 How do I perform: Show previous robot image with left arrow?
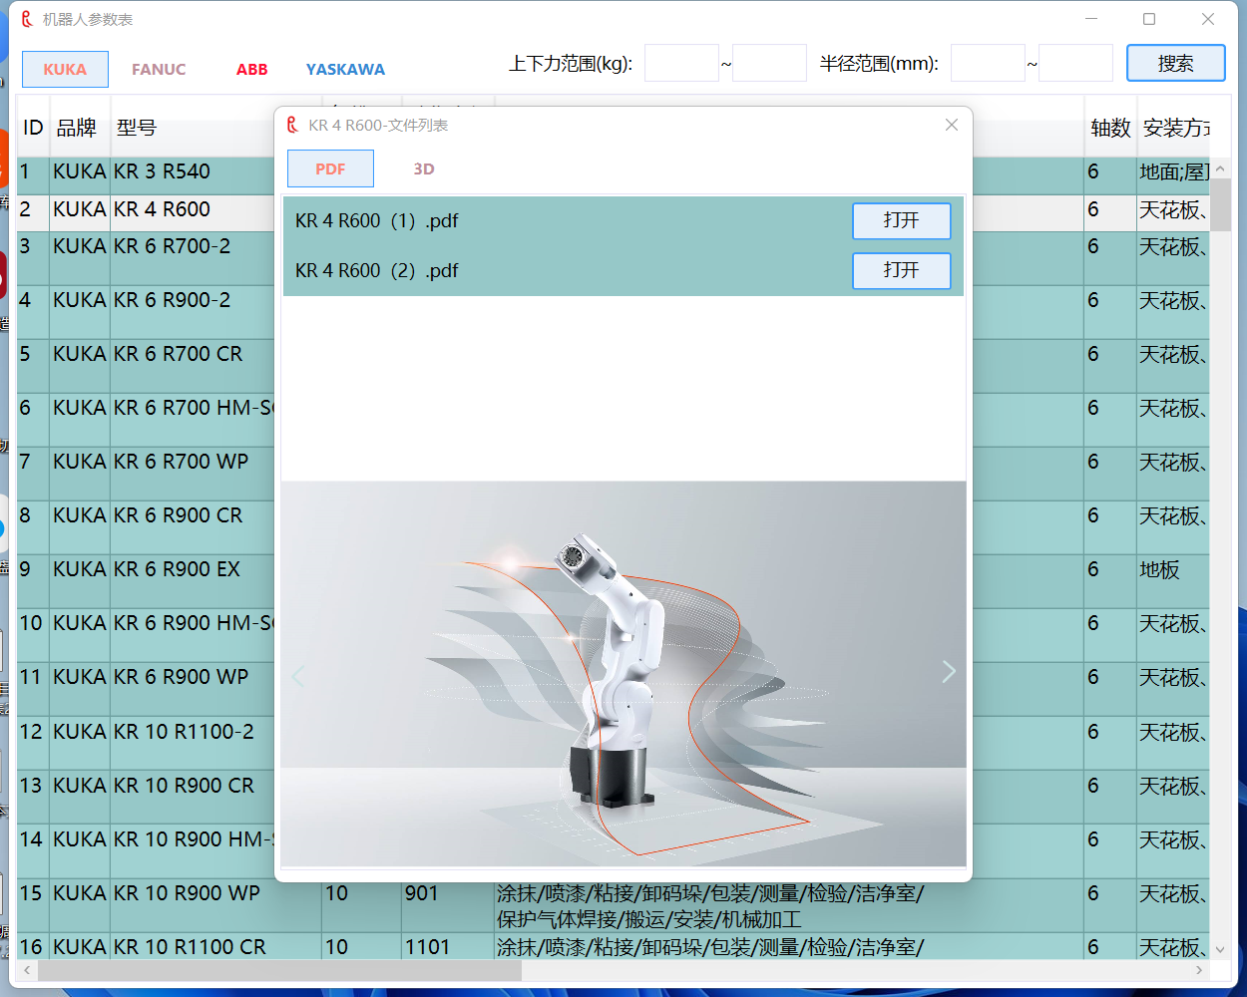pyautogui.click(x=297, y=676)
